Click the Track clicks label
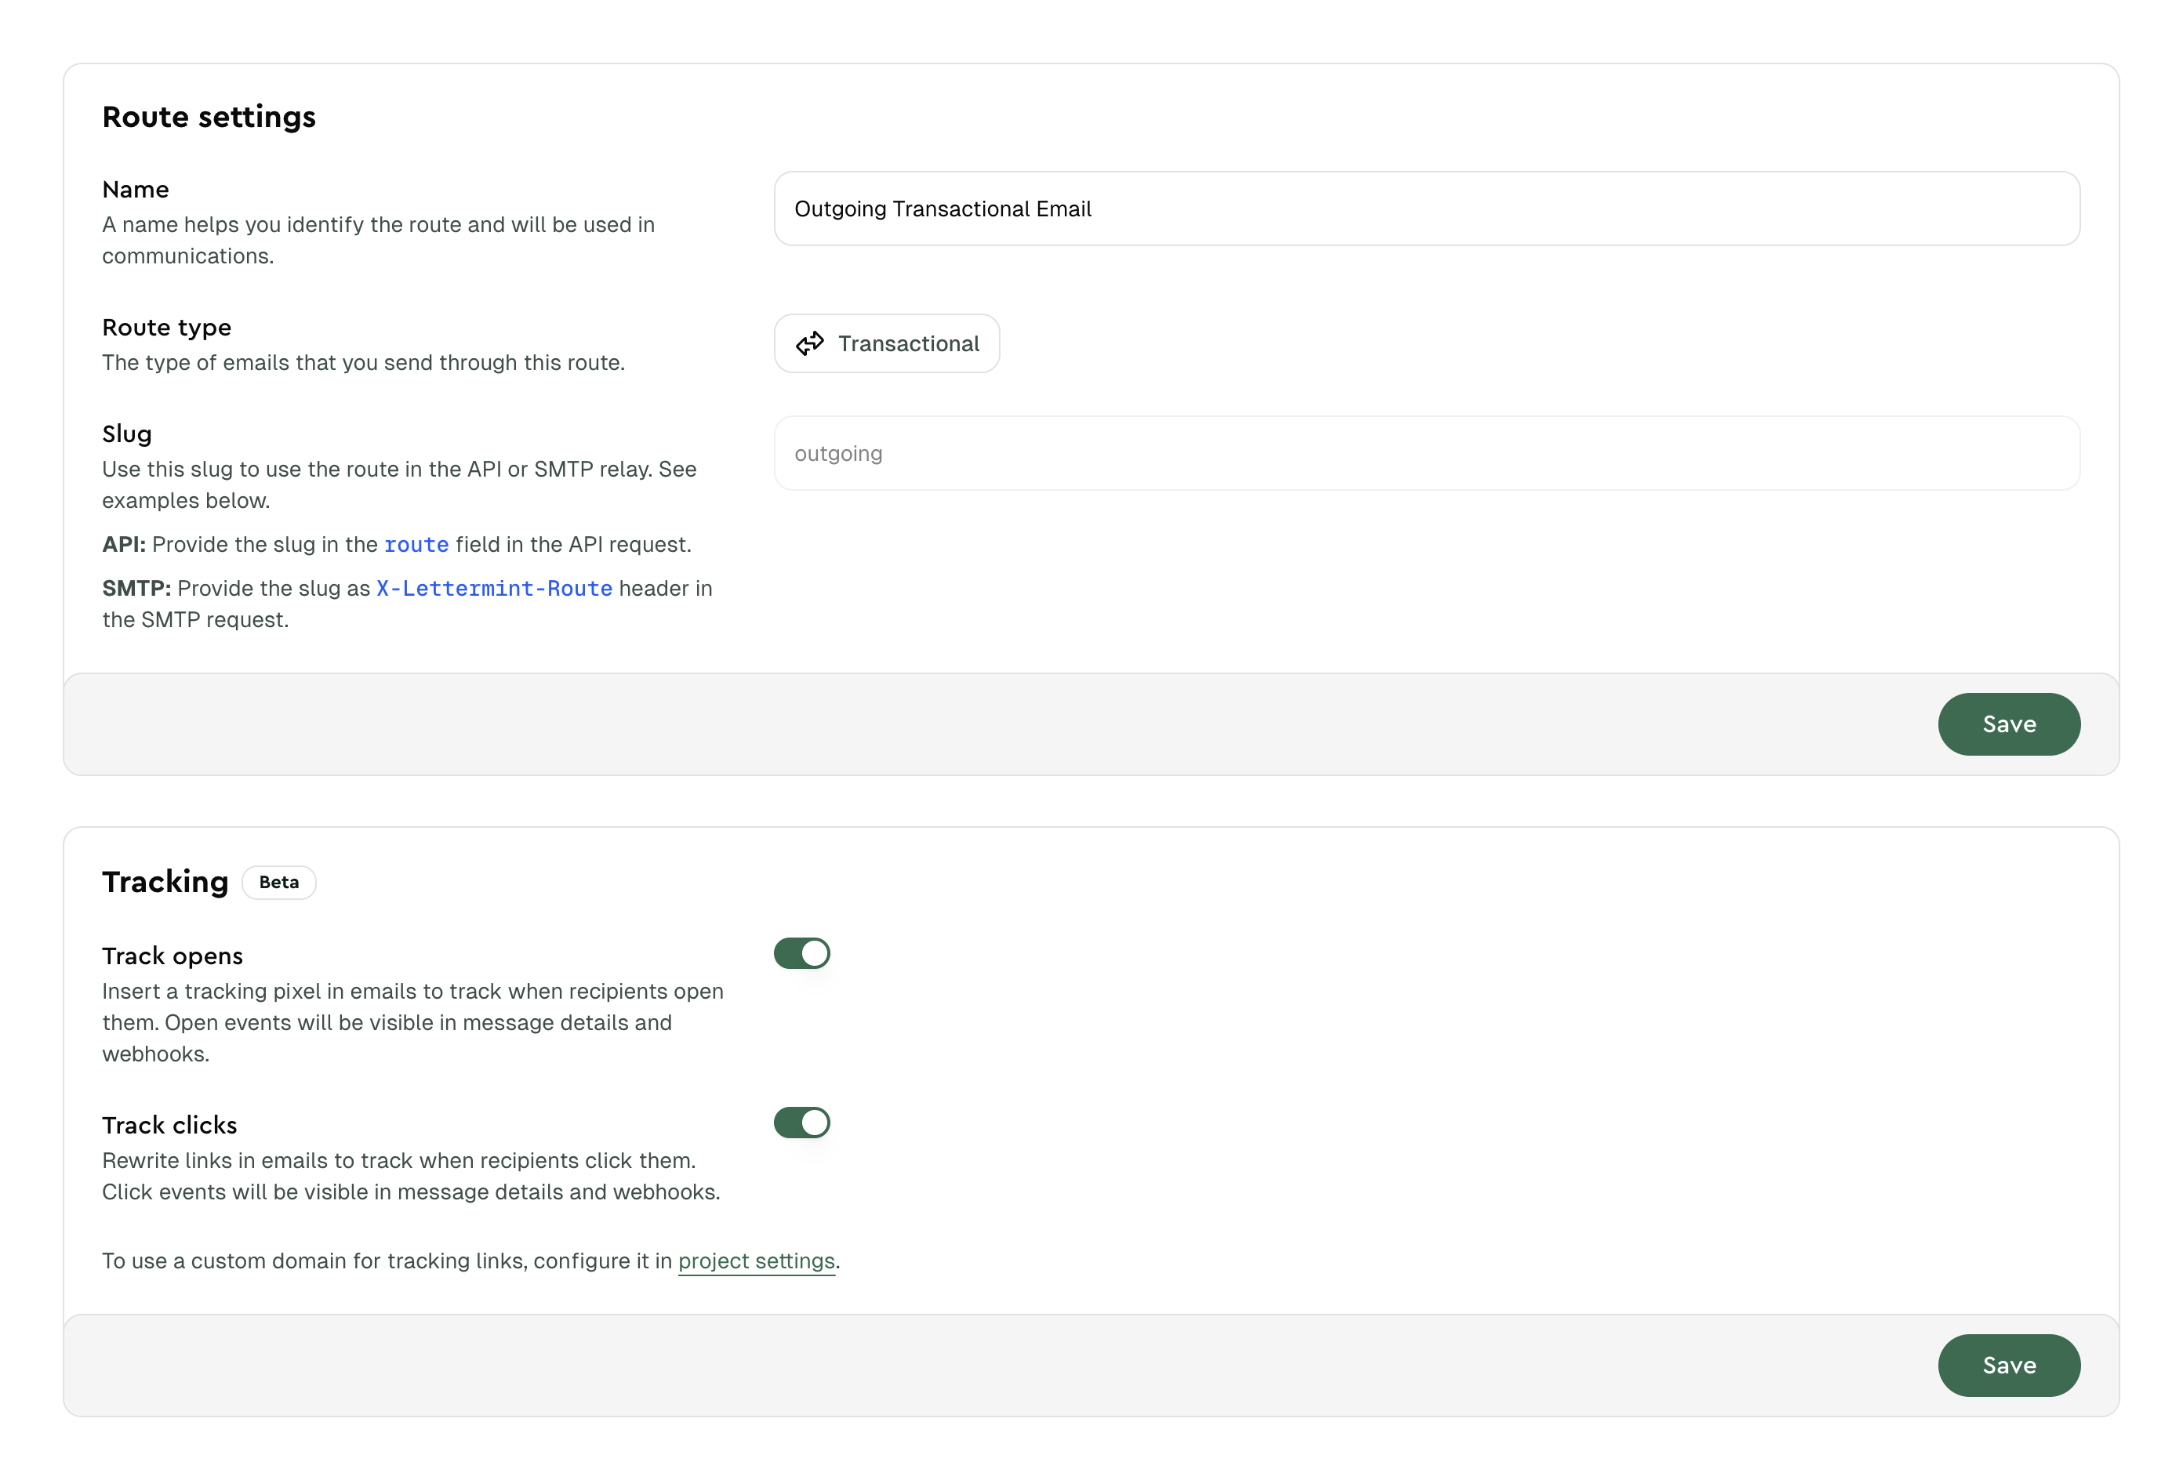The width and height of the screenshot is (2183, 1480). pos(170,1125)
